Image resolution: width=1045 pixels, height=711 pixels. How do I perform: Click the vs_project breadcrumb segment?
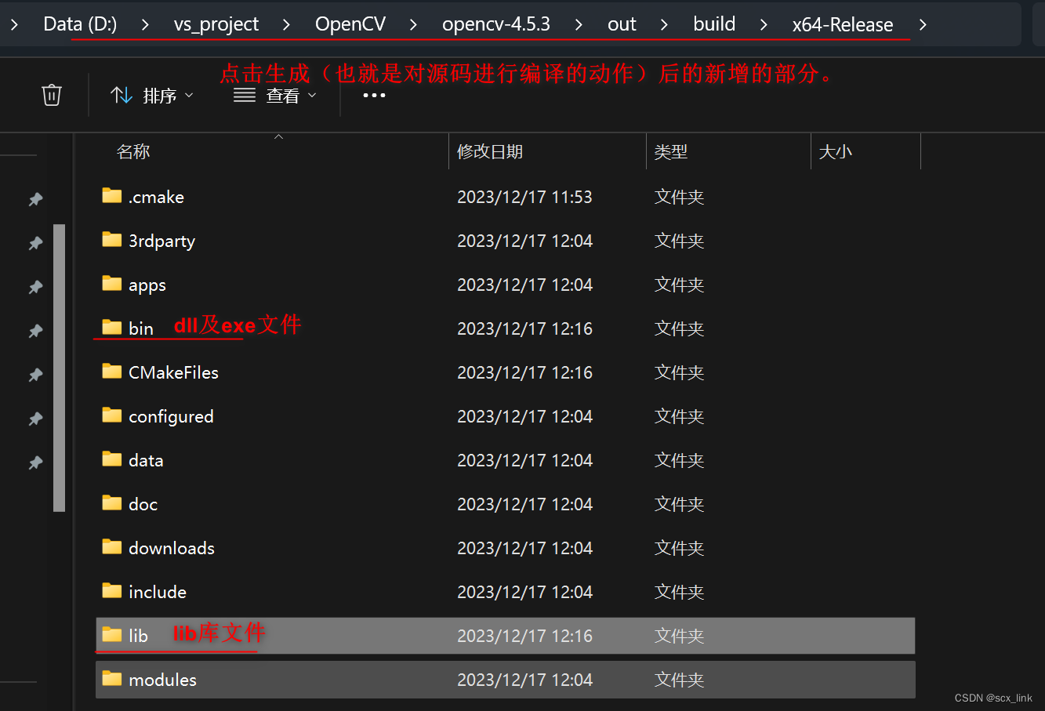(216, 24)
